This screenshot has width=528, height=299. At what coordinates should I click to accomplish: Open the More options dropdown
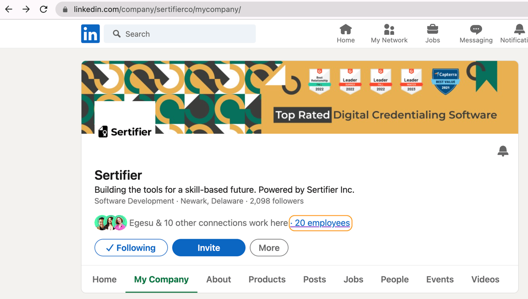269,248
